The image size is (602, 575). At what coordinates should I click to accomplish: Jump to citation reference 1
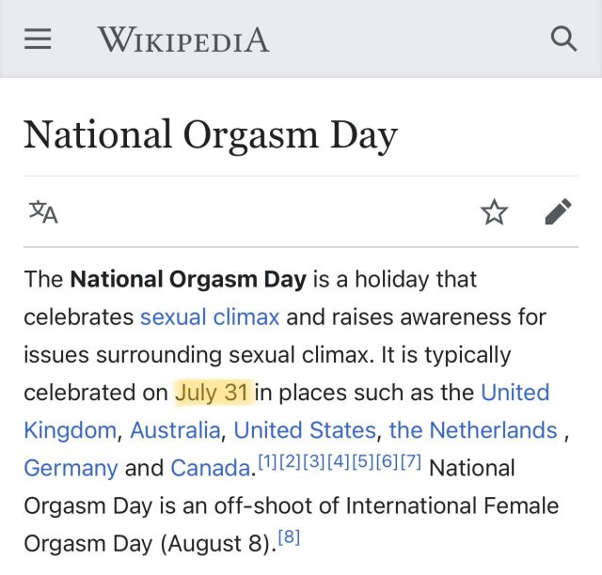click(x=268, y=462)
